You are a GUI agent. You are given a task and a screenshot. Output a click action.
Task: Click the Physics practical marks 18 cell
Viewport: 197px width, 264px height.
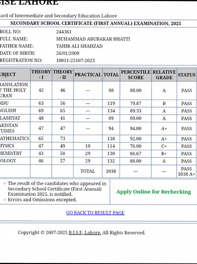[88, 146]
